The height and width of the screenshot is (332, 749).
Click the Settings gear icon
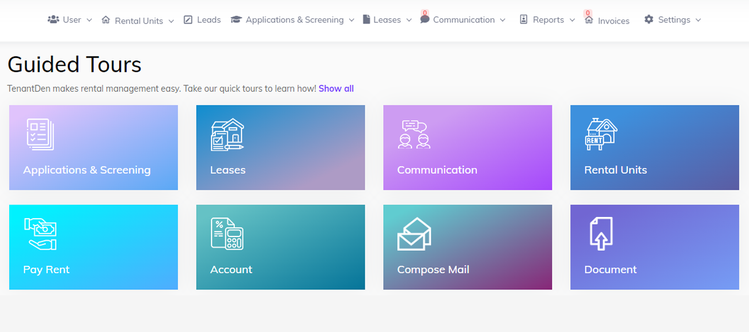[x=649, y=20]
